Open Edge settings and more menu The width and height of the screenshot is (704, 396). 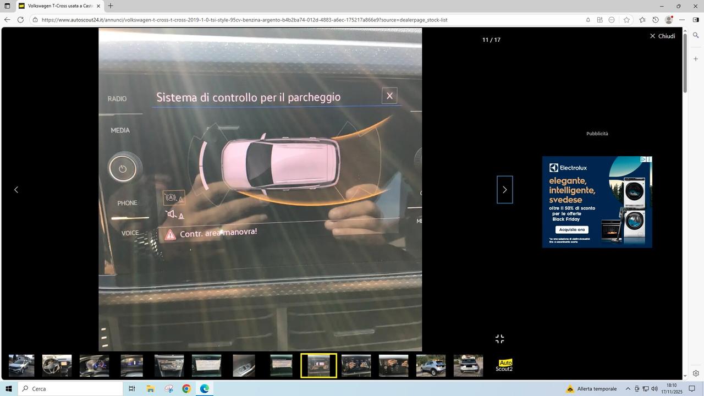682,20
